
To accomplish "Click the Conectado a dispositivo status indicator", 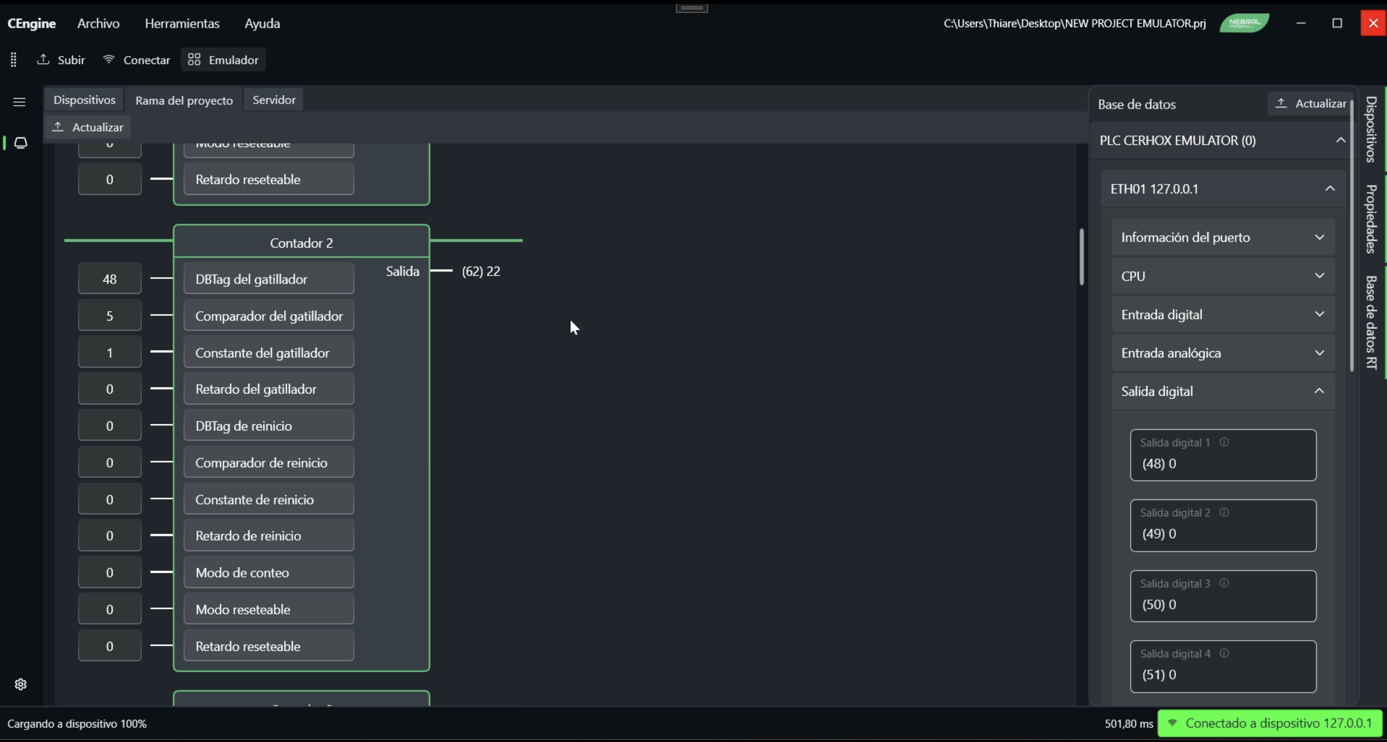I will (x=1270, y=723).
